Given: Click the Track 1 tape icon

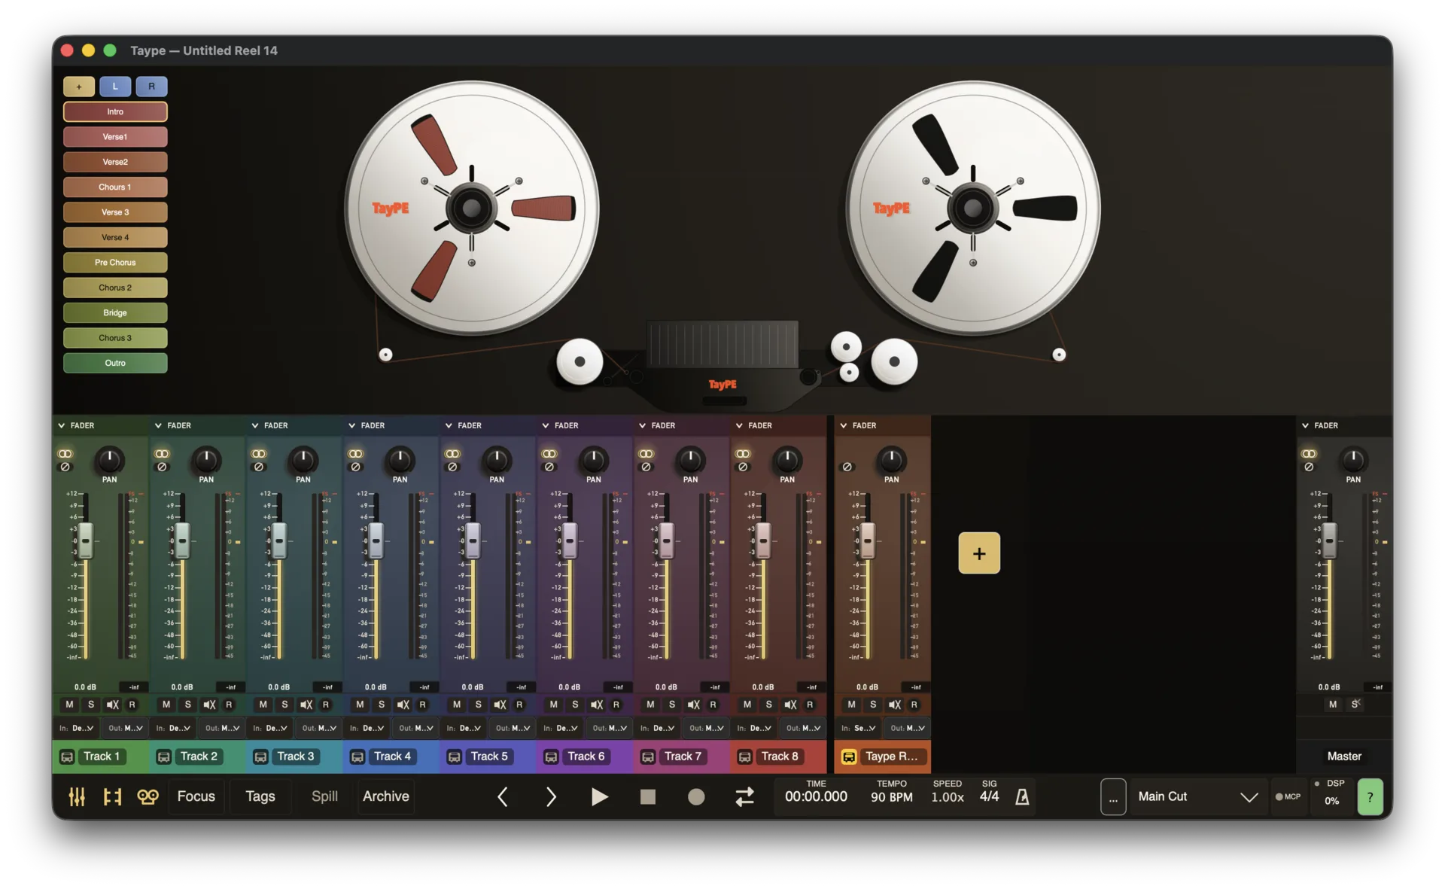Looking at the screenshot, I should pyautogui.click(x=67, y=757).
